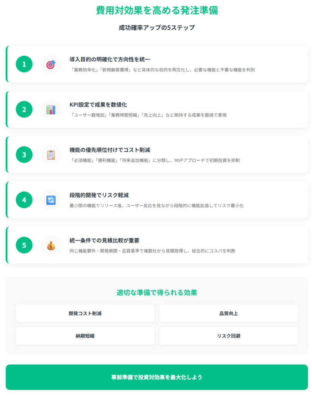Viewport: 312px width, 396px height.
Task: Click the green number 1 circle
Action: coord(24,64)
